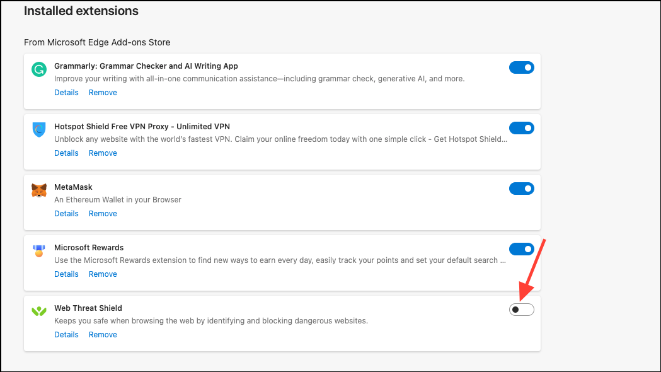Enable the Web Threat Shield toggle

tap(521, 310)
